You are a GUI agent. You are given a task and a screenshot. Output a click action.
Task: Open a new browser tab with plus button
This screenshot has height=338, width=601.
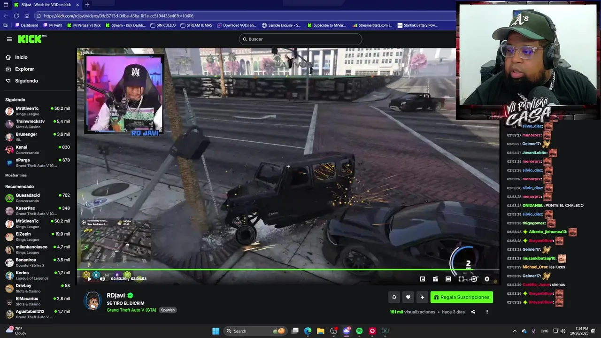(87, 5)
